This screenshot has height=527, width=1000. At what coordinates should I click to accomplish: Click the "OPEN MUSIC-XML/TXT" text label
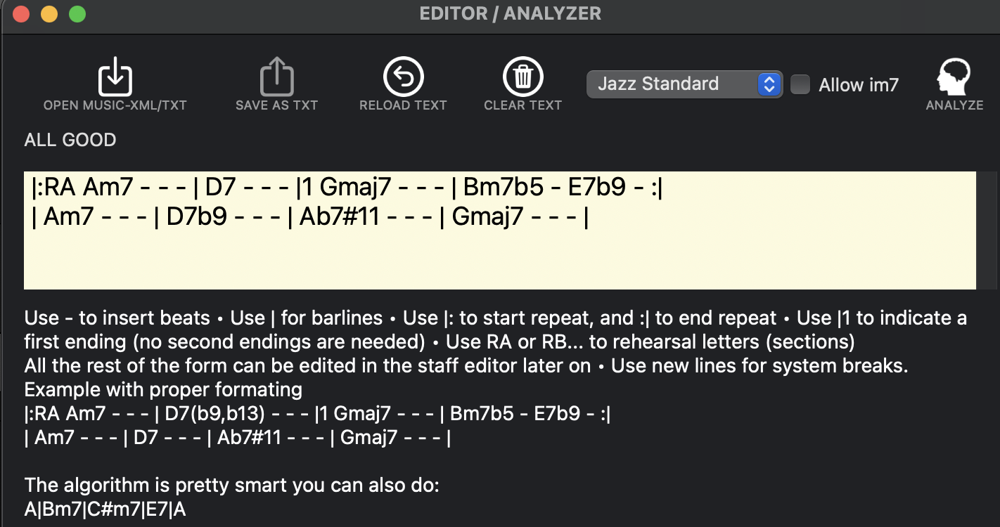(x=115, y=105)
